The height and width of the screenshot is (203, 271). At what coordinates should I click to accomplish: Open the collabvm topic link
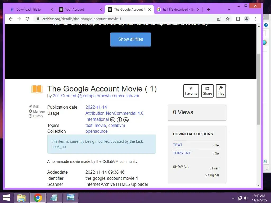pyautogui.click(x=117, y=125)
